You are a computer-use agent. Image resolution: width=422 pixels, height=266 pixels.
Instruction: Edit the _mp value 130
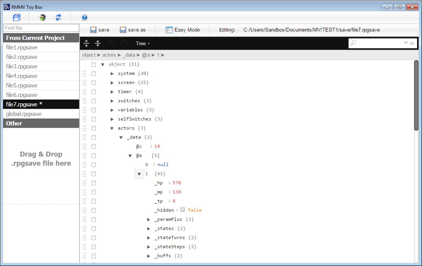coord(177,192)
